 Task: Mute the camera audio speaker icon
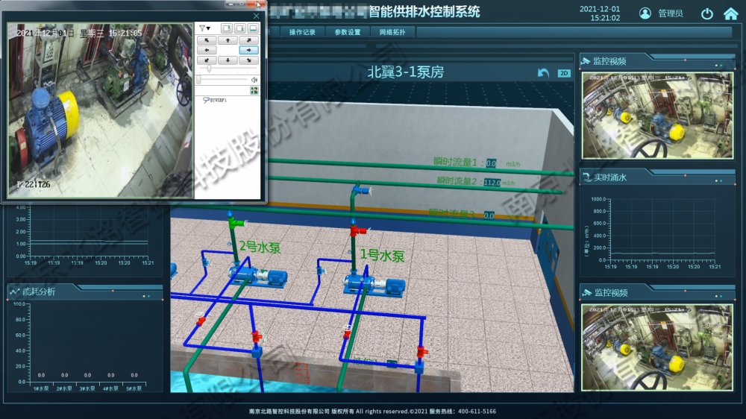tap(254, 79)
